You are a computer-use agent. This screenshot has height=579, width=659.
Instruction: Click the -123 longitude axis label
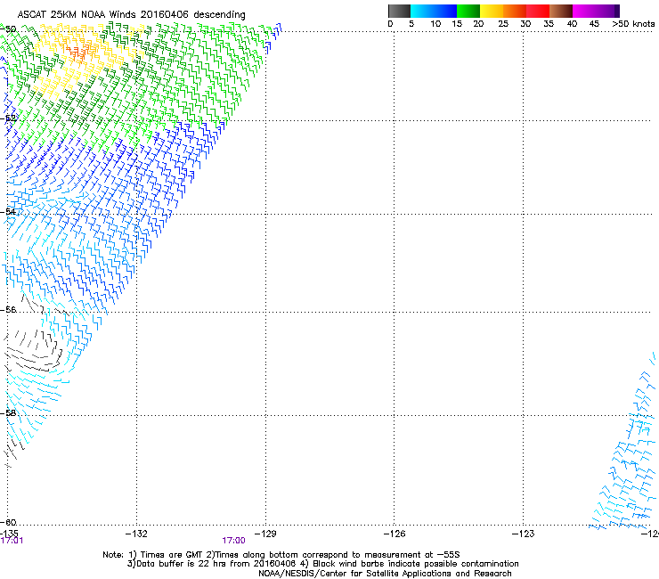tap(524, 534)
